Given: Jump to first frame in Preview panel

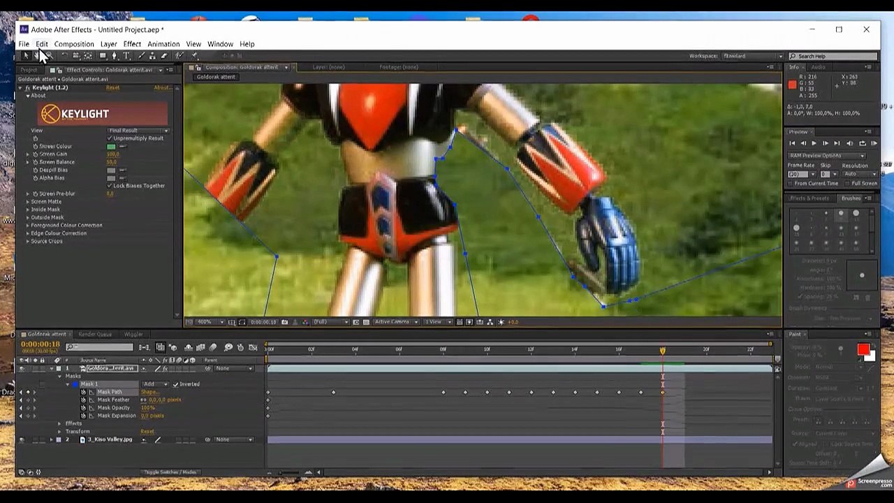Looking at the screenshot, I should (x=792, y=143).
